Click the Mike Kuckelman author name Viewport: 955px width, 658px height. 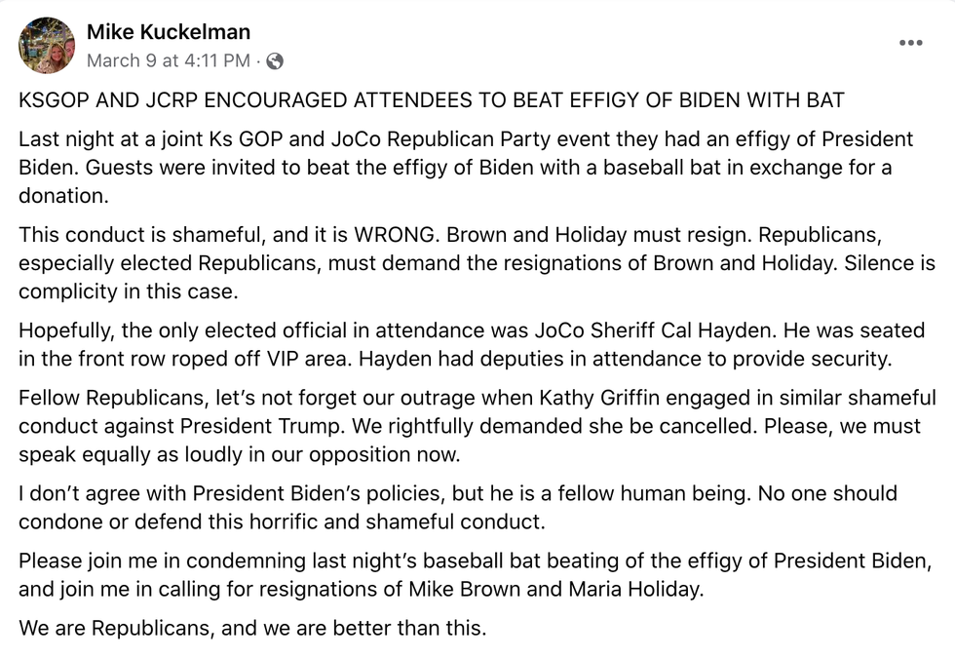coord(169,32)
